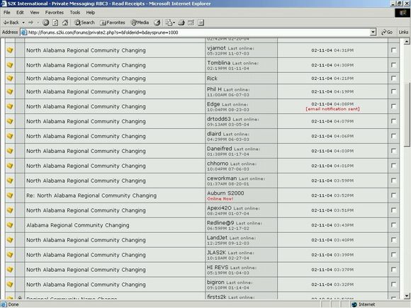This screenshot has width=411, height=308.
Task: Check the box for the Rick message
Action: pos(393,78)
